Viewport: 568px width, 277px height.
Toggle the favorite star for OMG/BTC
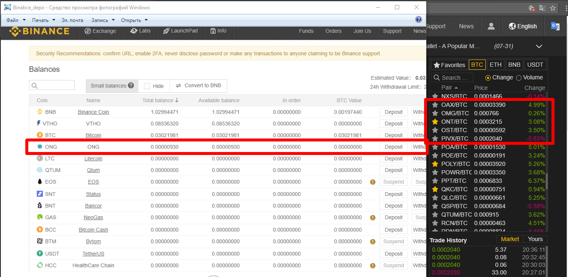pos(435,113)
